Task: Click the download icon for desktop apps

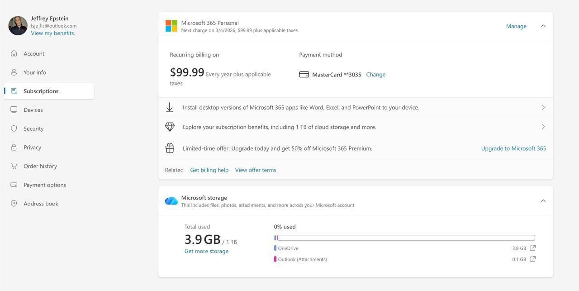Action: coord(170,107)
